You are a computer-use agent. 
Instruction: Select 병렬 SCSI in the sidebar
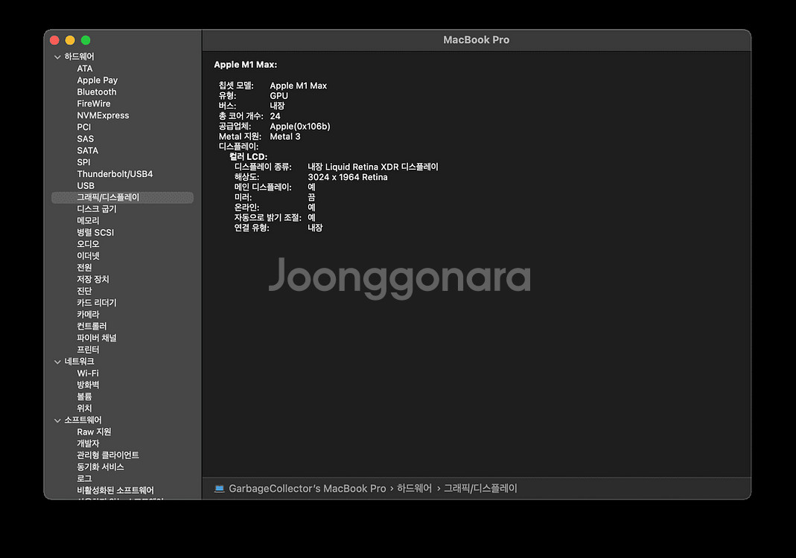point(95,232)
